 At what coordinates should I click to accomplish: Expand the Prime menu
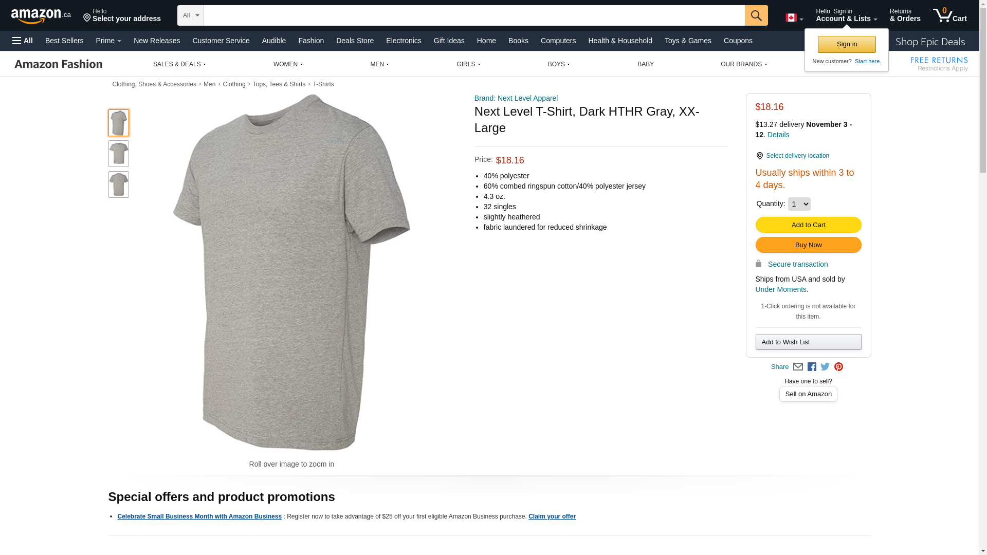pyautogui.click(x=108, y=41)
